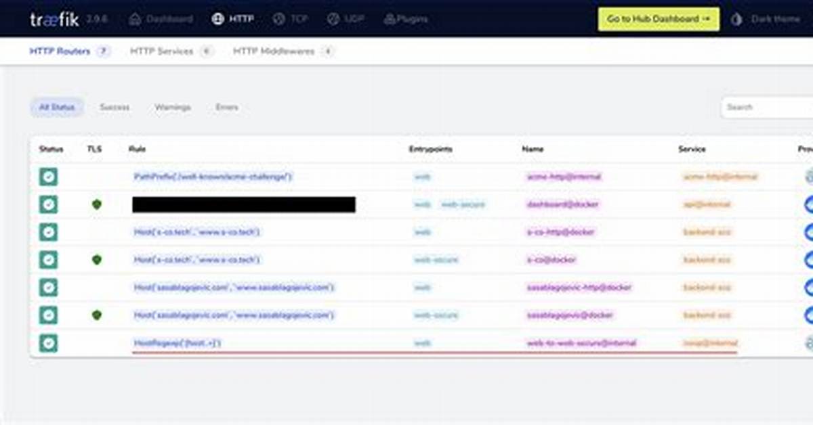Click the api@internal service tag
Viewport: 813px width, 425px height.
(x=707, y=204)
